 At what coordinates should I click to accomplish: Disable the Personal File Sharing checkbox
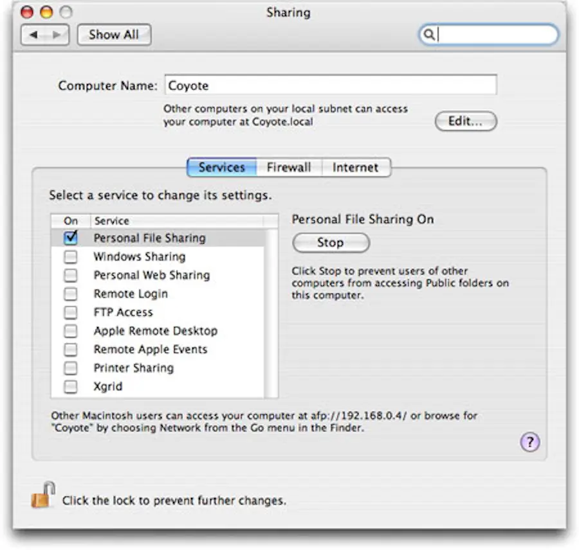pos(71,237)
